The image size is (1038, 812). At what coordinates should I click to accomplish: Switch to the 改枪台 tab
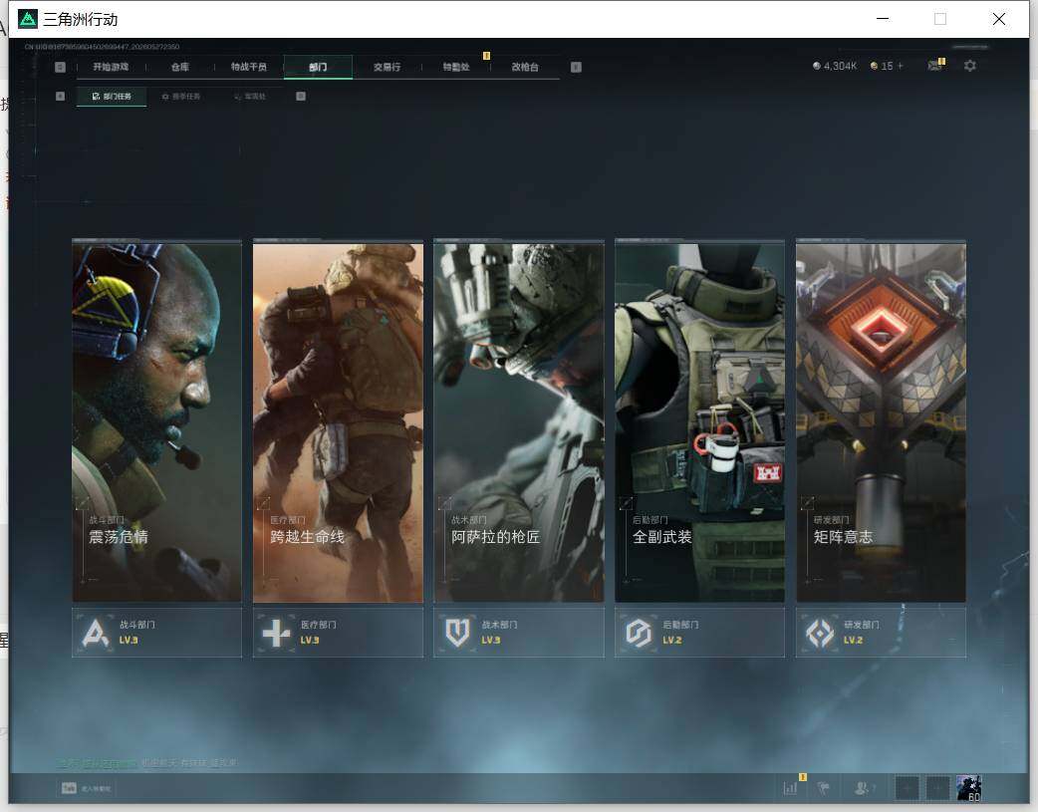[x=525, y=67]
